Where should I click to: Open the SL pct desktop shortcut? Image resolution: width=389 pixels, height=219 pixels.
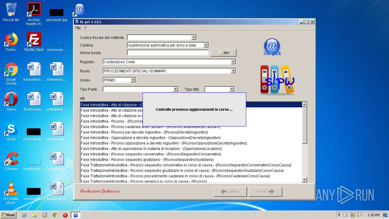click(x=79, y=10)
